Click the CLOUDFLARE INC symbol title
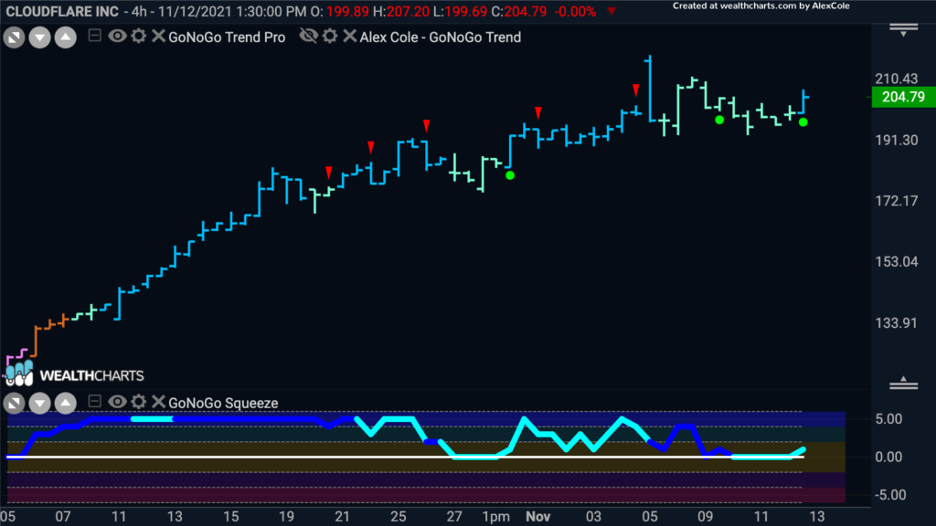The width and height of the screenshot is (936, 526). click(62, 11)
